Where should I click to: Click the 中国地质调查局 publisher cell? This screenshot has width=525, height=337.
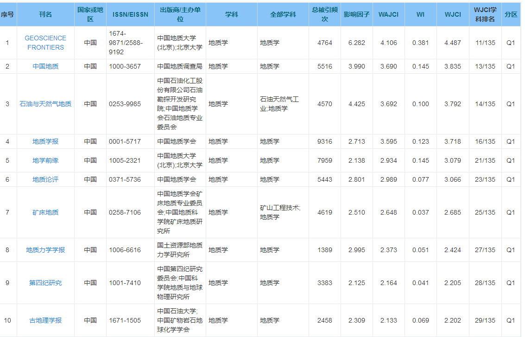point(180,66)
